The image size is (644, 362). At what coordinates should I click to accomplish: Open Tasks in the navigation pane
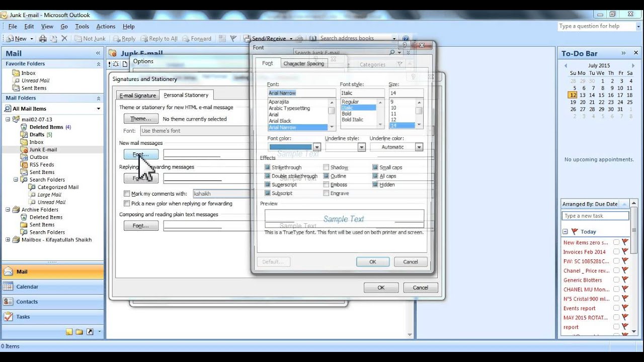click(52, 317)
